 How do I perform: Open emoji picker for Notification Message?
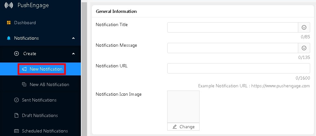[x=304, y=48]
